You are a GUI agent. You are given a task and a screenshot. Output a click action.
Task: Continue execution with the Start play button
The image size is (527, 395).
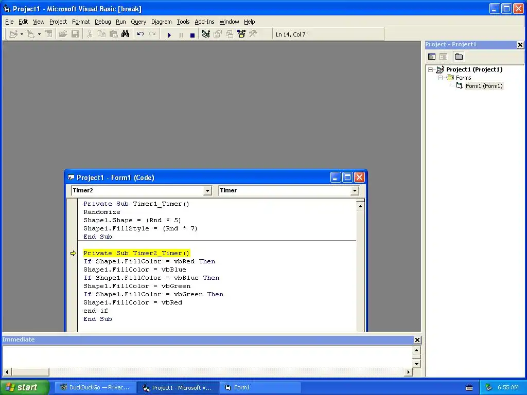tap(169, 35)
